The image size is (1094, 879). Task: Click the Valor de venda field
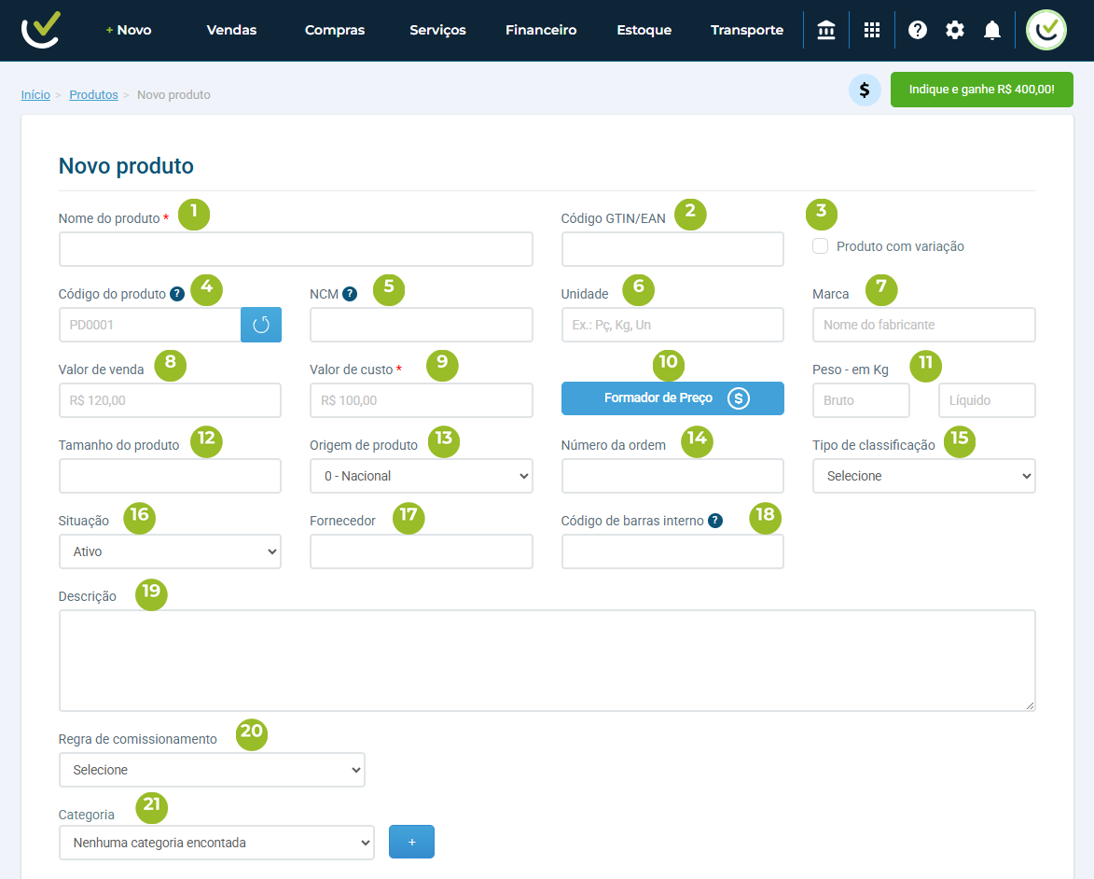(171, 400)
